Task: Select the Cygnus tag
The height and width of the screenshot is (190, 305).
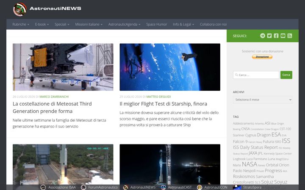Action: (250, 135)
